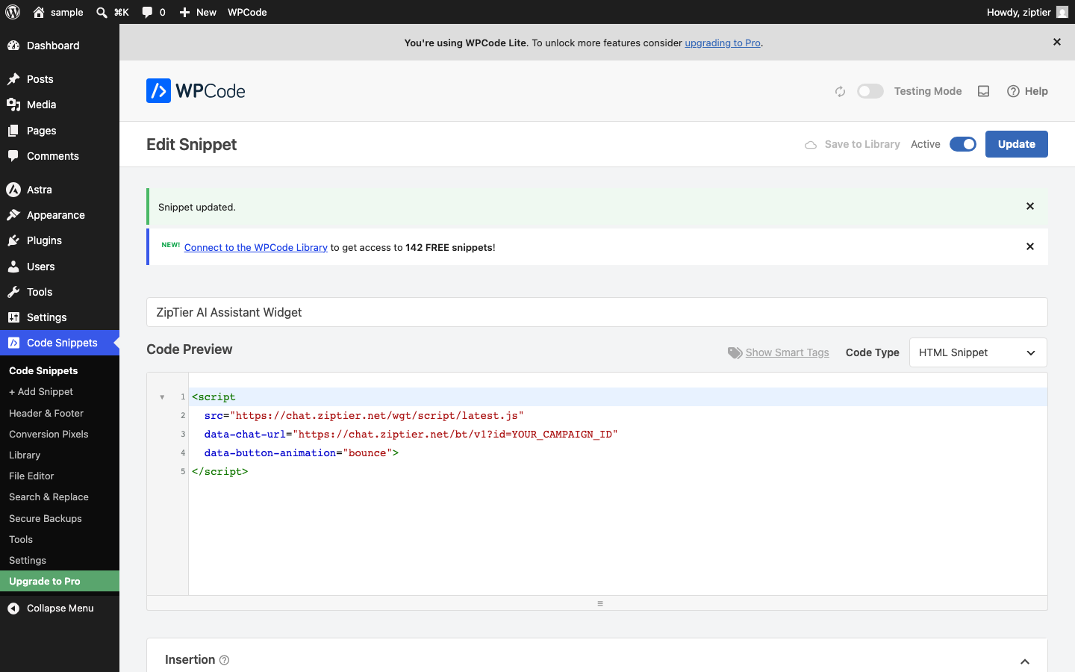Click the smart tags icon

point(735,352)
